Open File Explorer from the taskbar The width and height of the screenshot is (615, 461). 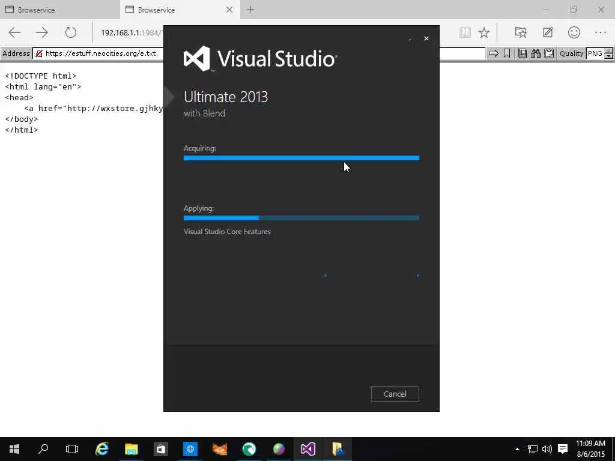132,449
